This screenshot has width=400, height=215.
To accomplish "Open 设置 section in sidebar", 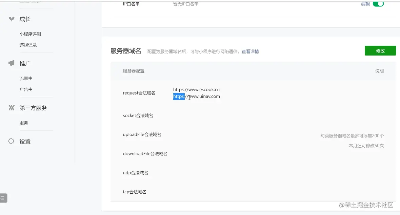I will [x=25, y=142].
